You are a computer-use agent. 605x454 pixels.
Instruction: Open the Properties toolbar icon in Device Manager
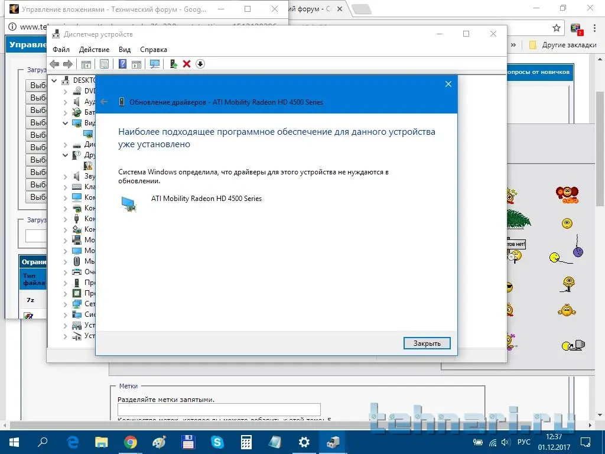pos(104,64)
